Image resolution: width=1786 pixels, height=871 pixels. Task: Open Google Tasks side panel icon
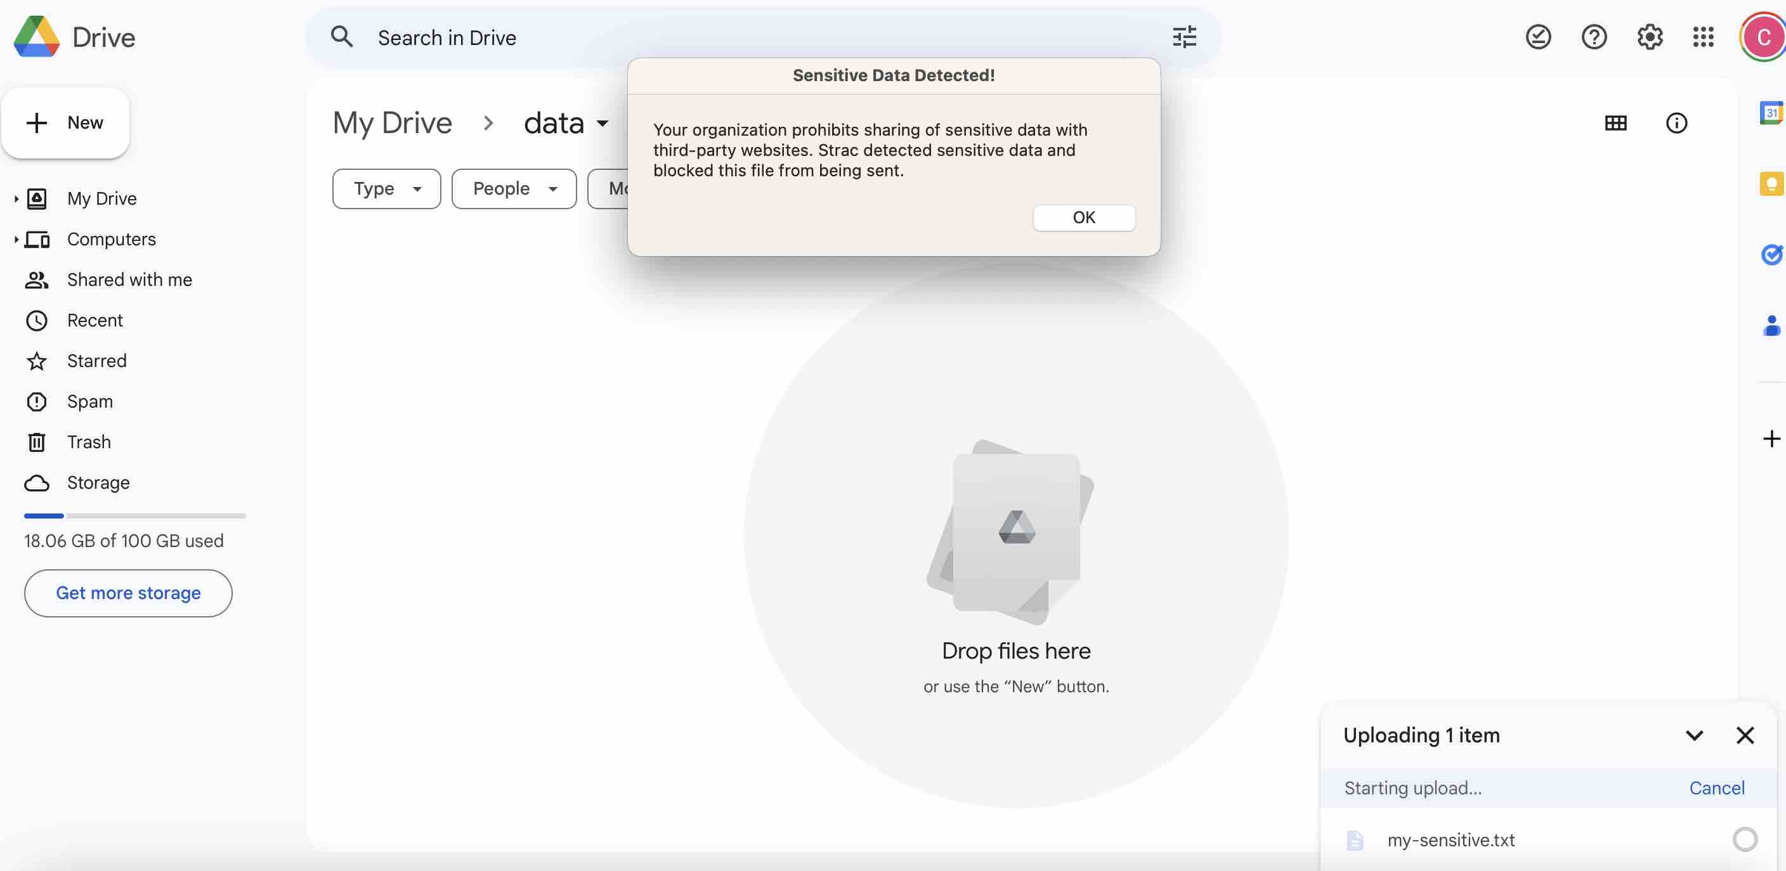[x=1770, y=255]
